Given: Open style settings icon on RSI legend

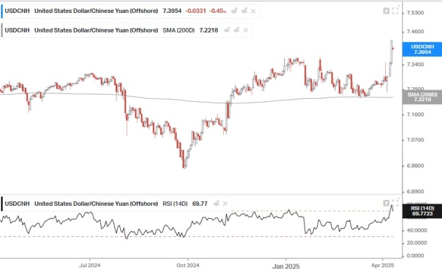Looking at the screenshot, I should 216,204.
